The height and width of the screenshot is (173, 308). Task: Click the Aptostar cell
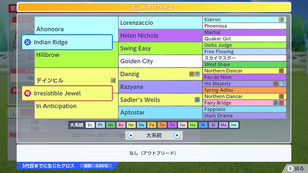(x=160, y=112)
